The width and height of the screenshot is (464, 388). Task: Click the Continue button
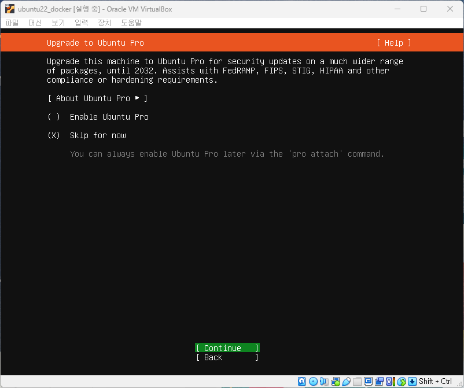[x=227, y=348]
